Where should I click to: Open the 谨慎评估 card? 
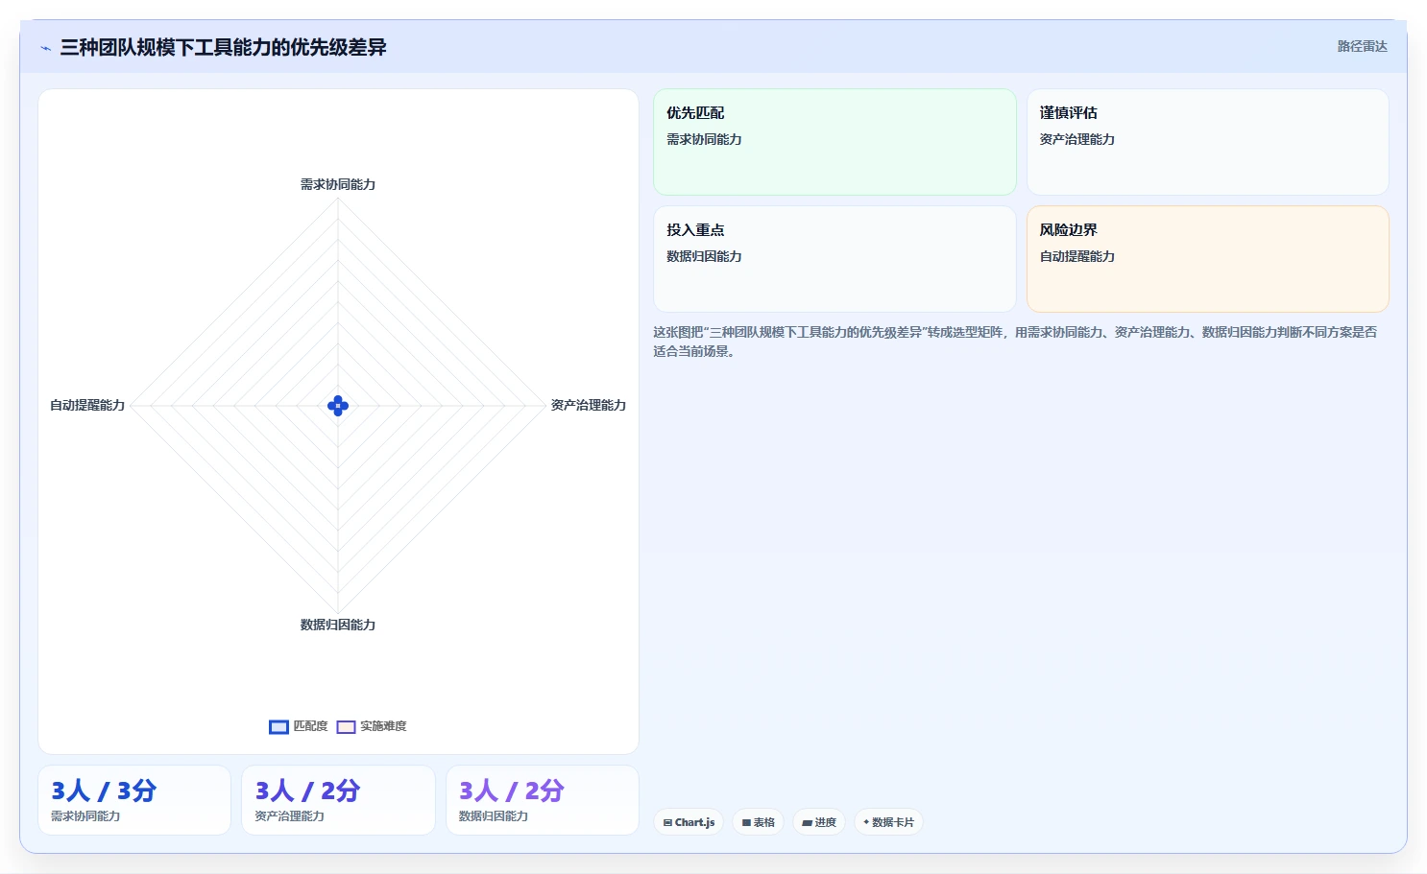click(1208, 142)
